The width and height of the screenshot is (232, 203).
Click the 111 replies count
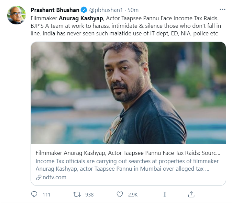46,194
